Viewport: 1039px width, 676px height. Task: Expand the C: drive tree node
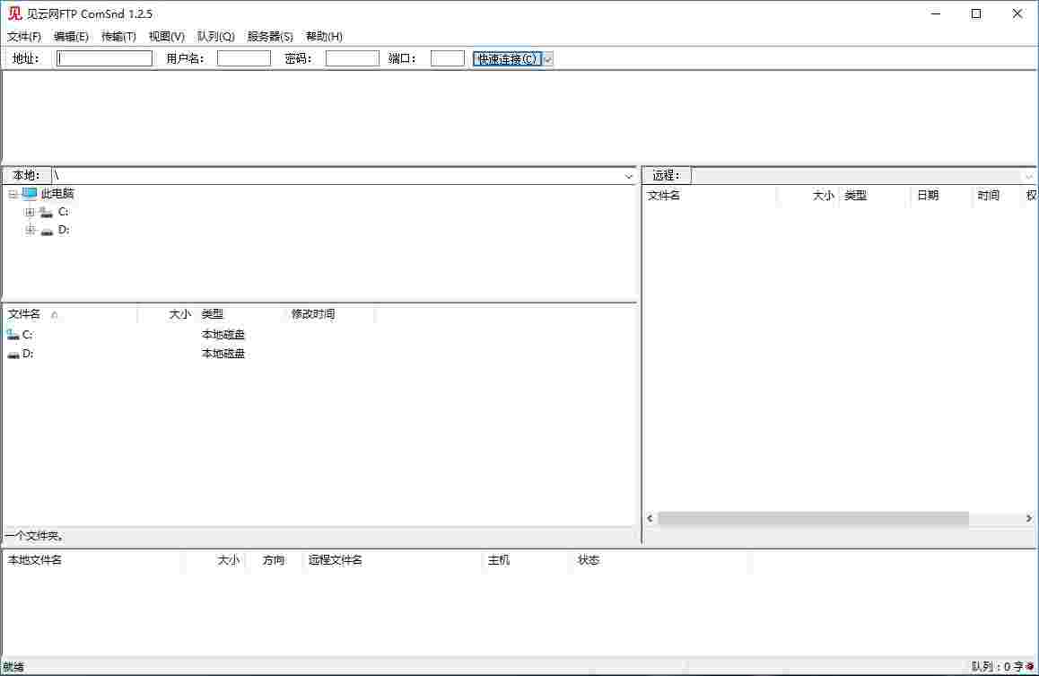(30, 213)
